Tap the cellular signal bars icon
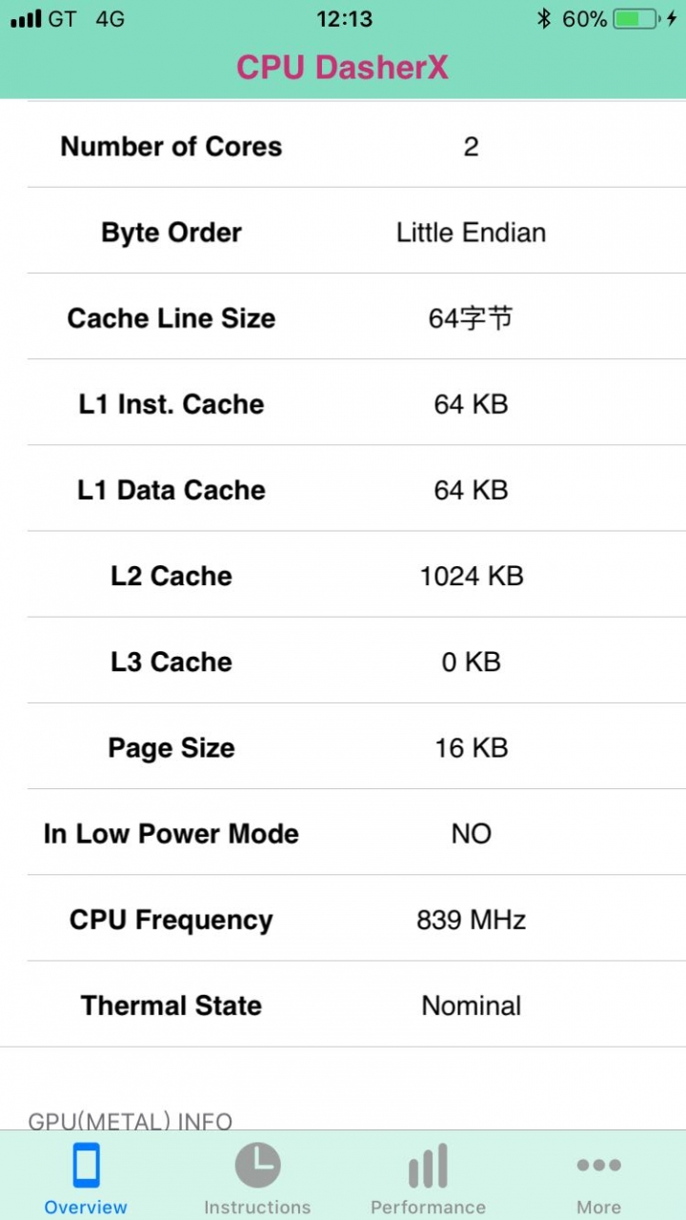 (26, 19)
